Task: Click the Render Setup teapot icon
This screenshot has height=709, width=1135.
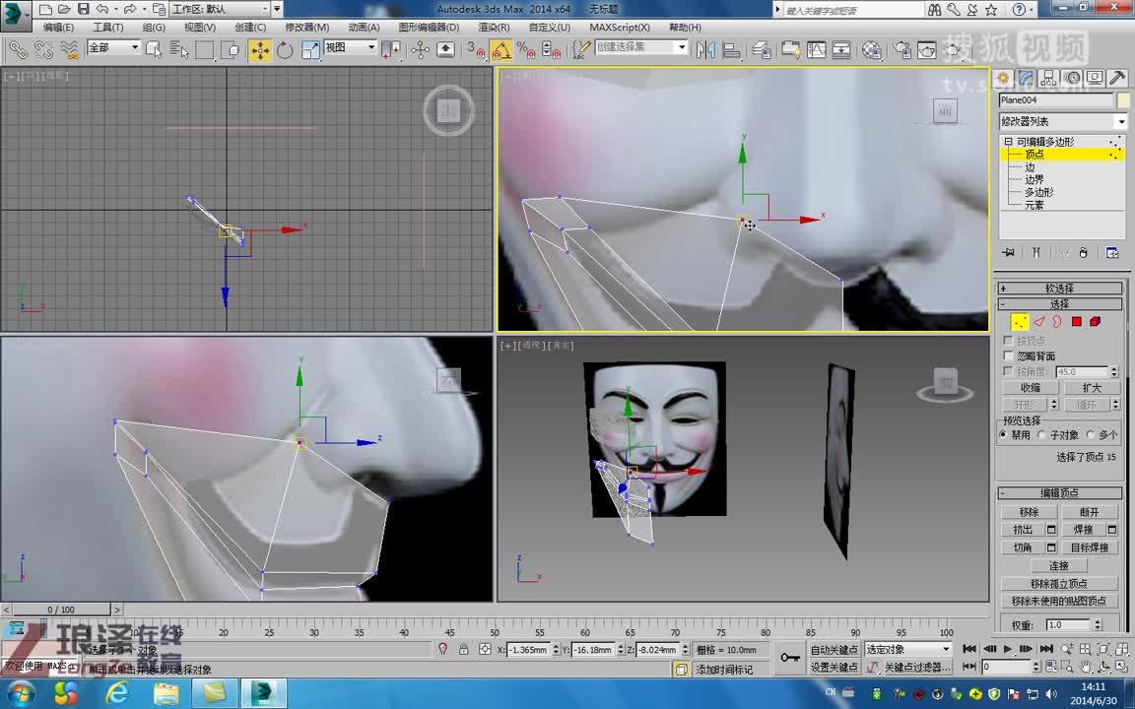Action: pos(901,47)
